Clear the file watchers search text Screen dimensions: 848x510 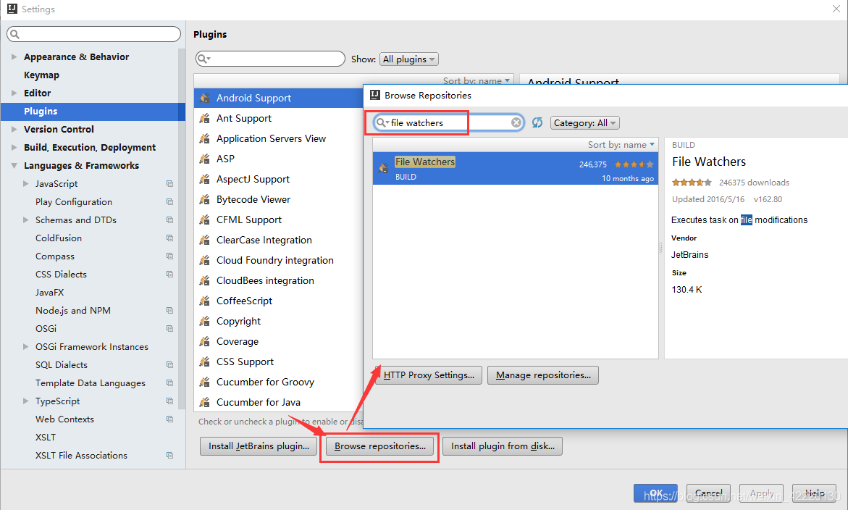pos(516,122)
